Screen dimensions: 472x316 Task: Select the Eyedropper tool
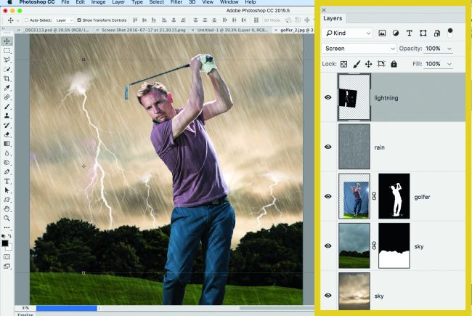coord(7,88)
